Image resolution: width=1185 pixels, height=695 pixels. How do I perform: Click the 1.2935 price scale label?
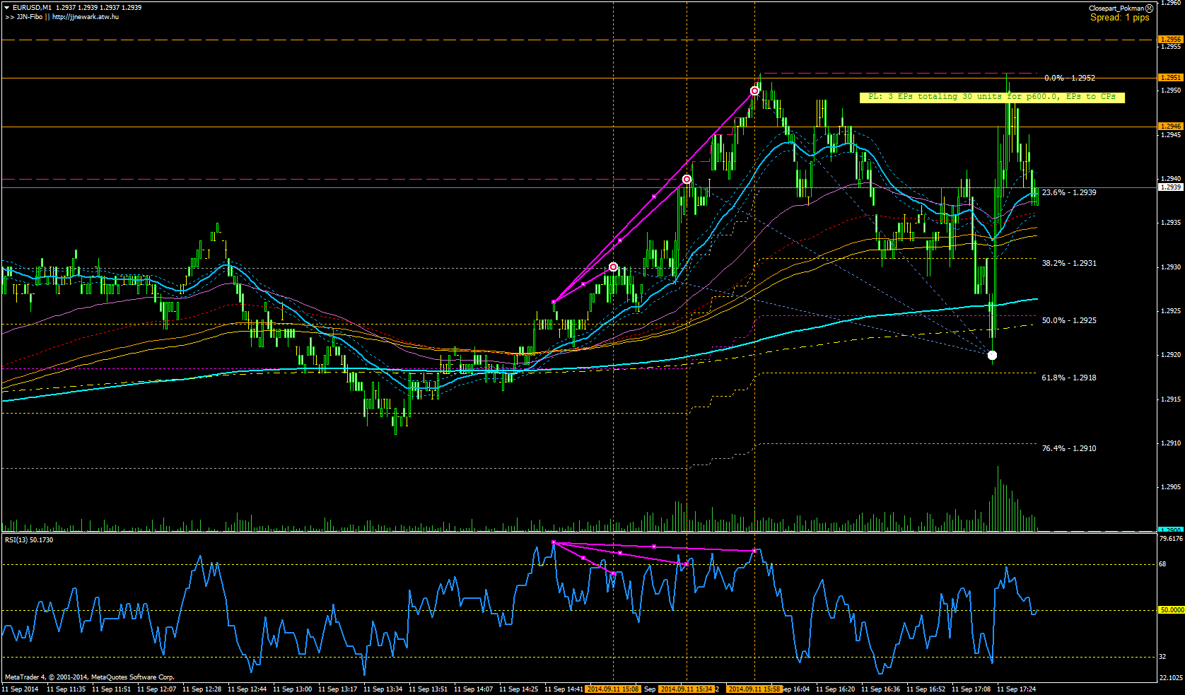(1171, 223)
